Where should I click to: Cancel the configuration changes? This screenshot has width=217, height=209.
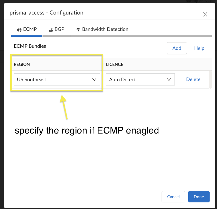tap(173, 197)
